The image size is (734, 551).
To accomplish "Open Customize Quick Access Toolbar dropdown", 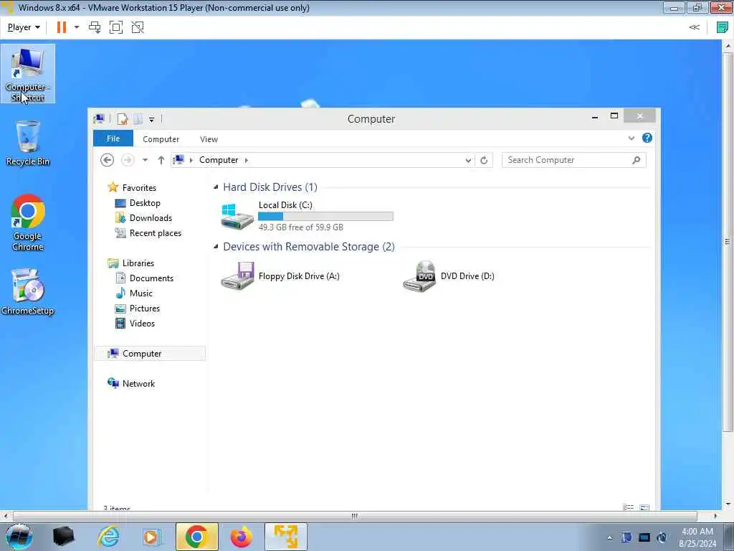I will click(151, 120).
